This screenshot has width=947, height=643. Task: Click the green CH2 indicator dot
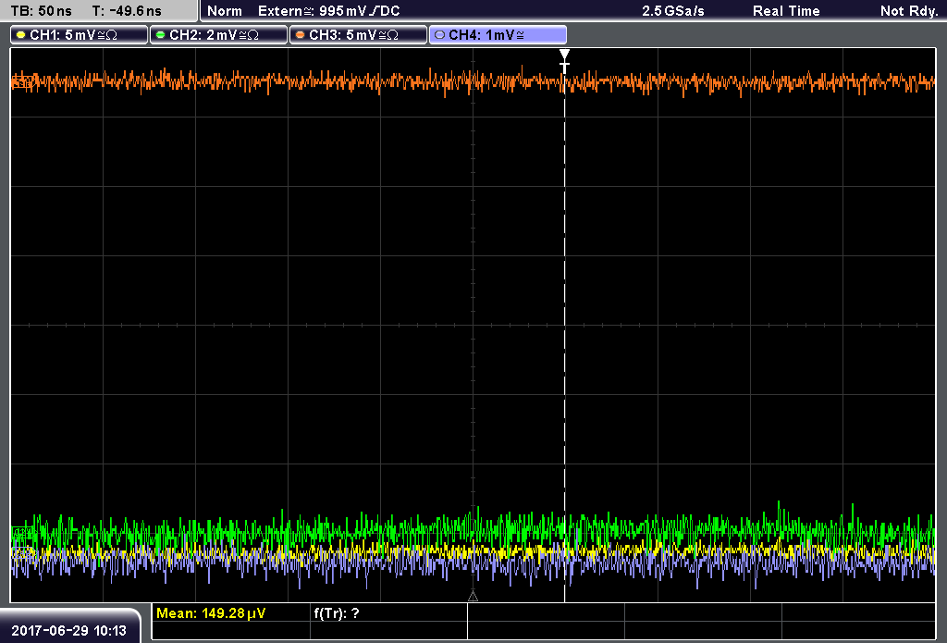(160, 35)
